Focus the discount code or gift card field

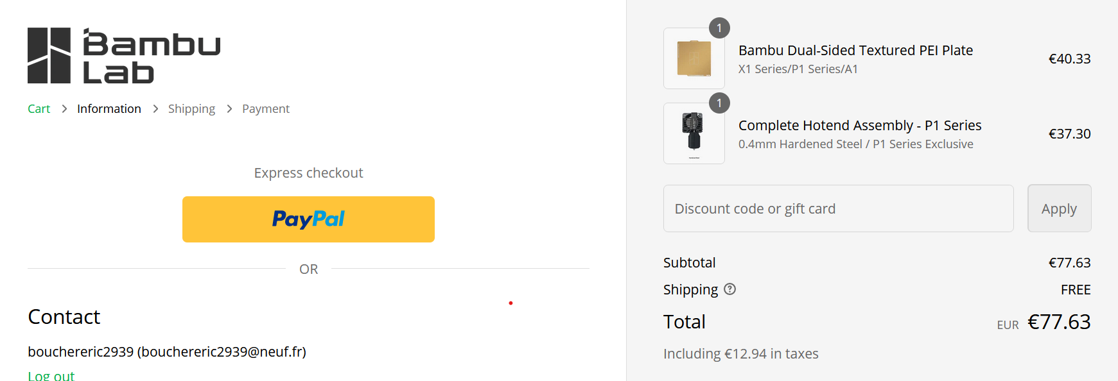click(838, 208)
